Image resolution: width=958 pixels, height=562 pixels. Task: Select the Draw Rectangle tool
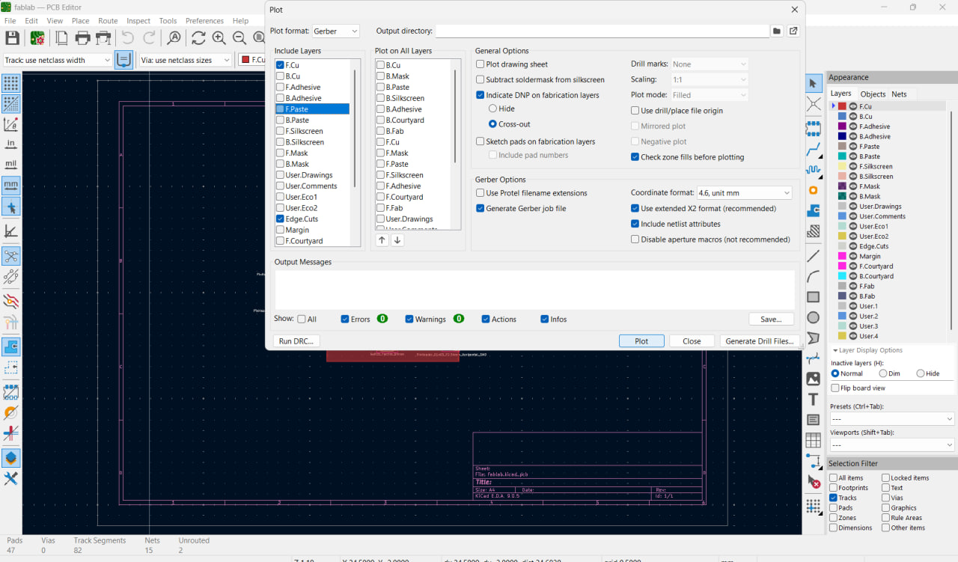pos(814,297)
